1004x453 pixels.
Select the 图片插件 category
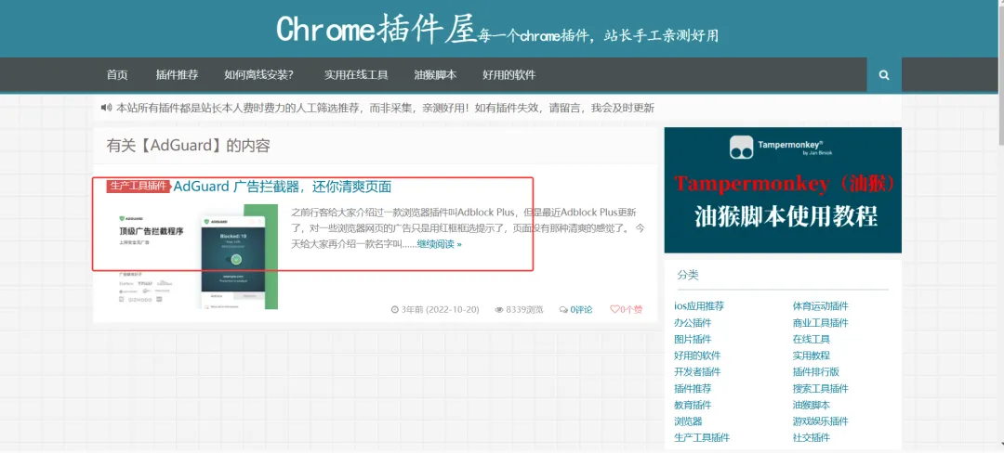tap(693, 339)
